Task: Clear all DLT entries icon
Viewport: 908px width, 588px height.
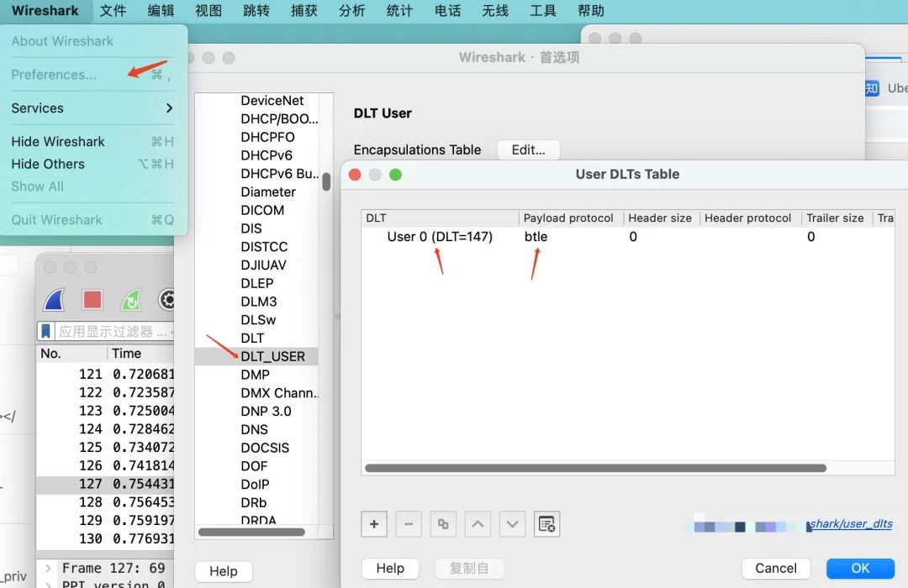Action: click(546, 524)
